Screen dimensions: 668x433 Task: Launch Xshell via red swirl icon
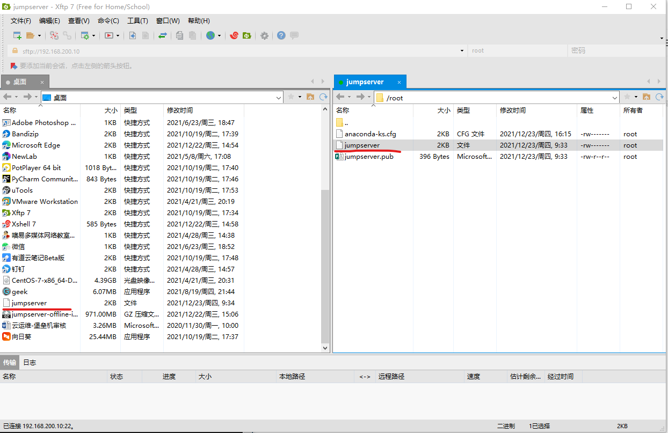(234, 35)
